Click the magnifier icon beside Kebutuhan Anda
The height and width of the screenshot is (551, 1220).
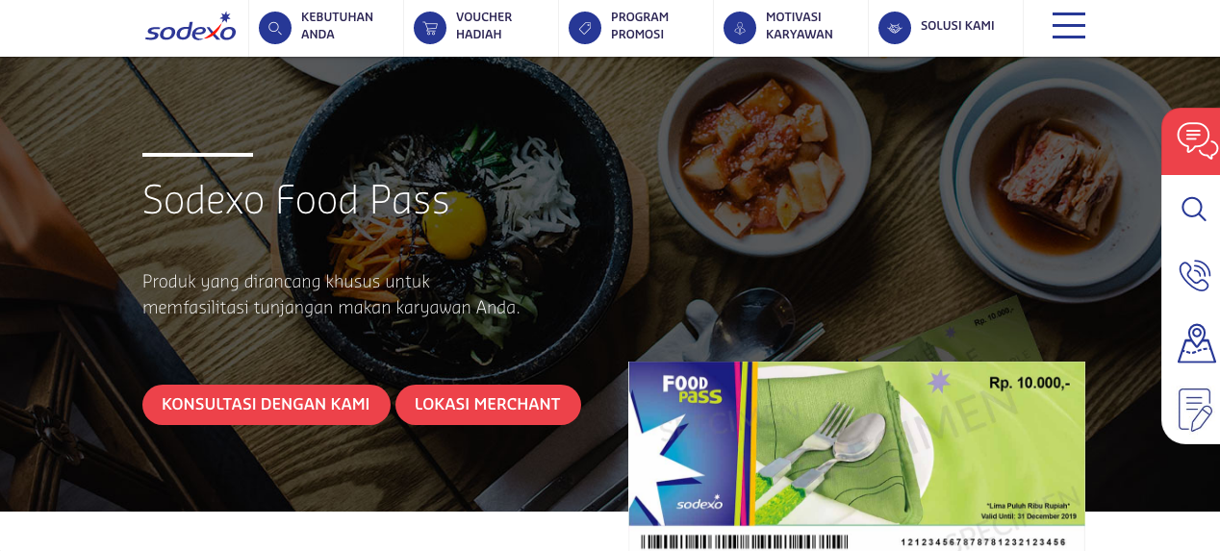[x=275, y=28]
